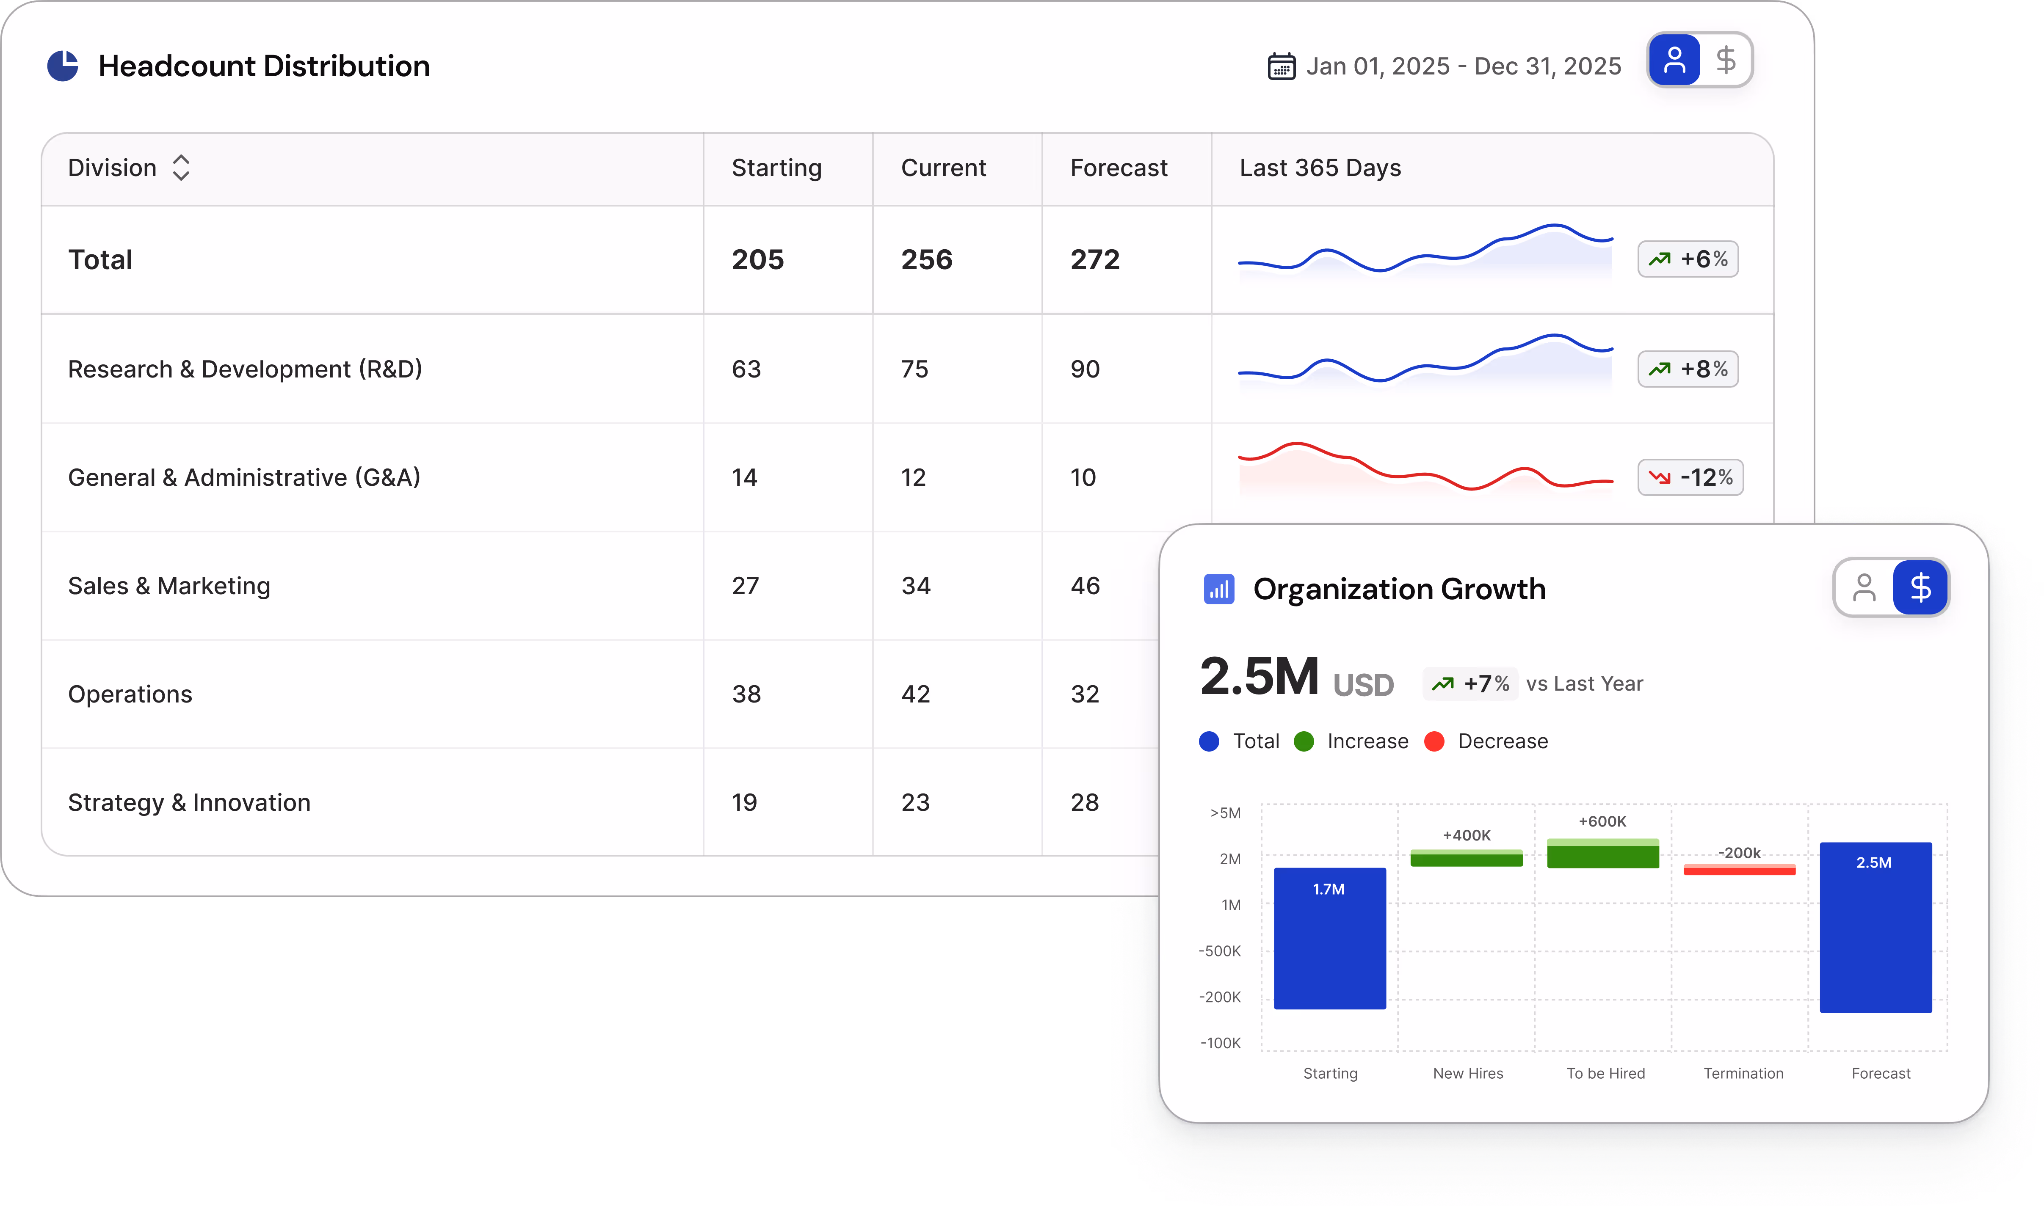Click the Forecast column header
2044x1212 pixels.
tap(1119, 168)
